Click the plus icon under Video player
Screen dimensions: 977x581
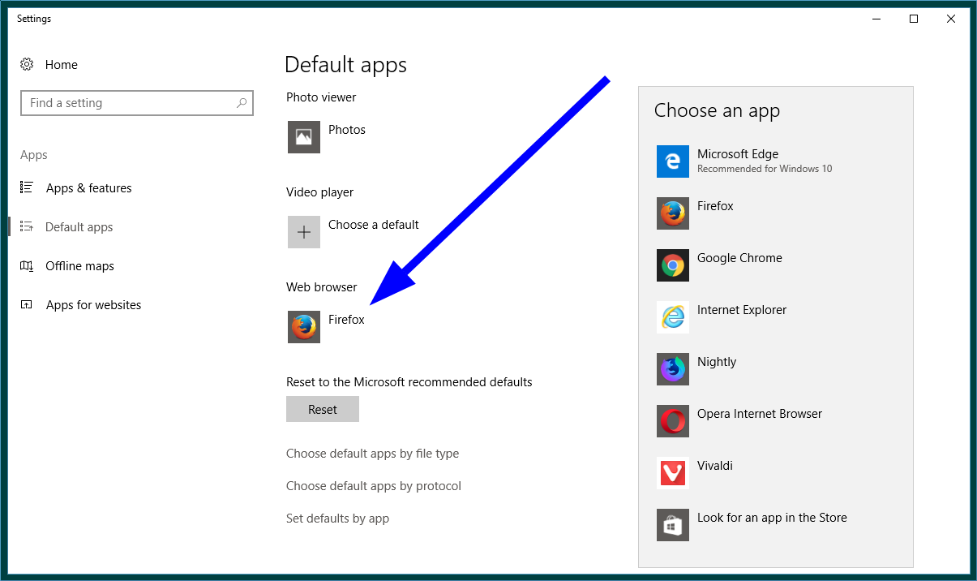304,232
